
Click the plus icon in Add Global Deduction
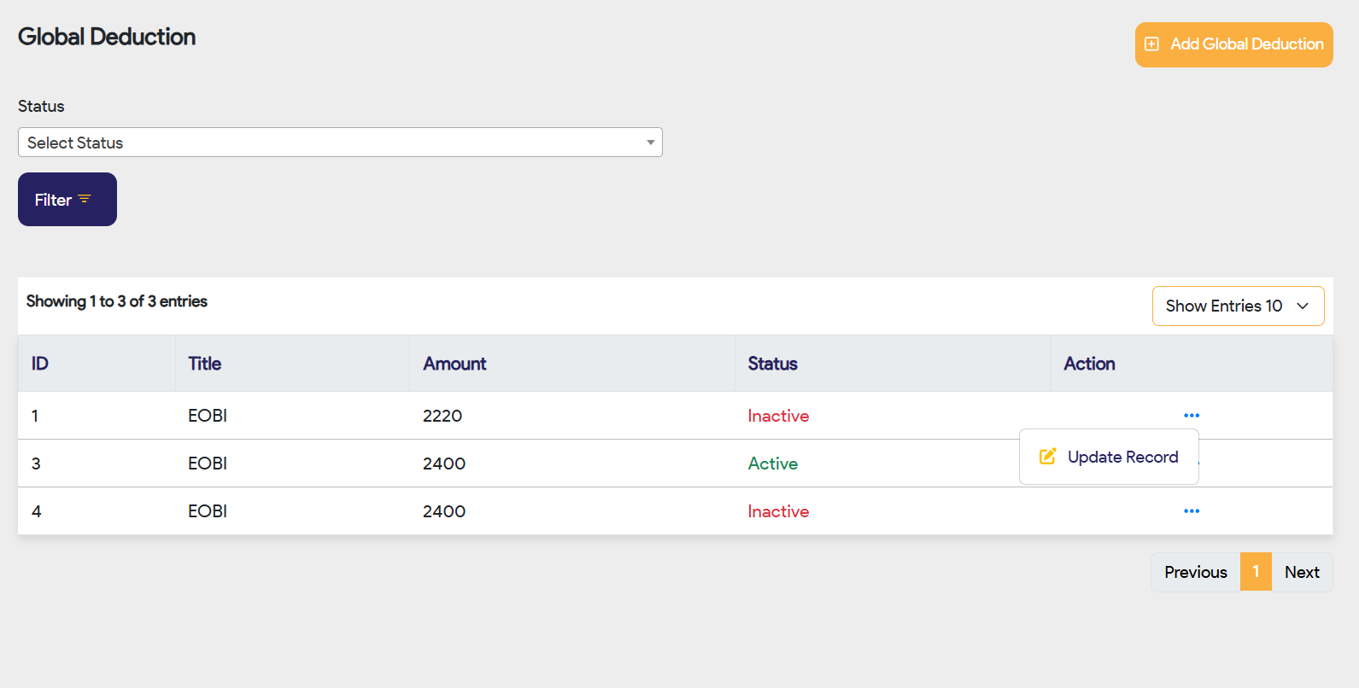pos(1151,44)
